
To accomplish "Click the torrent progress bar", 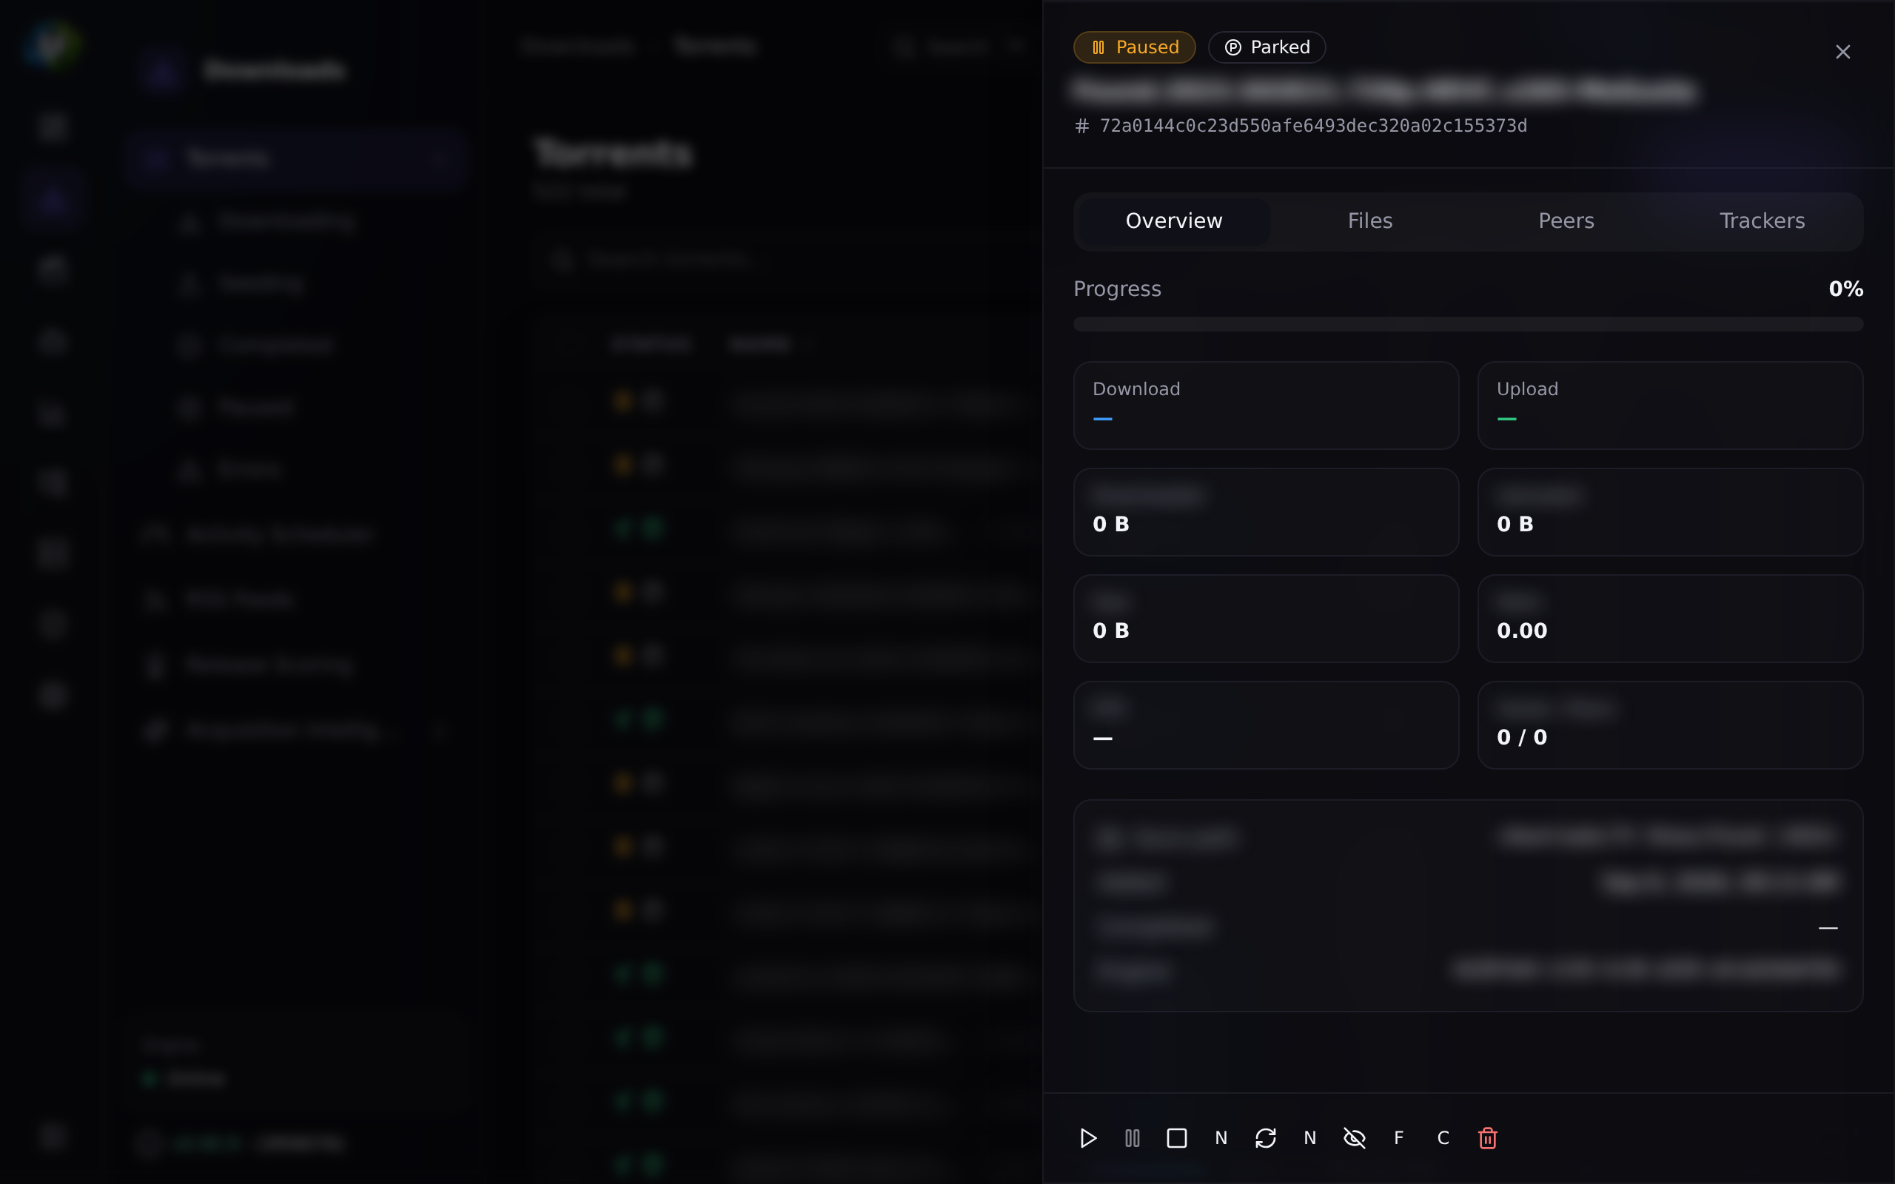I will click(1467, 324).
